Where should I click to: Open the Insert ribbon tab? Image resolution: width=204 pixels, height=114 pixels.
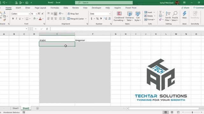(18, 8)
